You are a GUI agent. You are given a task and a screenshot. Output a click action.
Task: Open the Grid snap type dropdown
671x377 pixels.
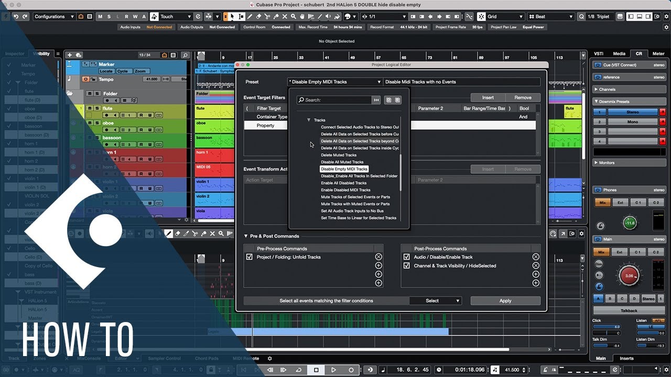[x=505, y=17]
